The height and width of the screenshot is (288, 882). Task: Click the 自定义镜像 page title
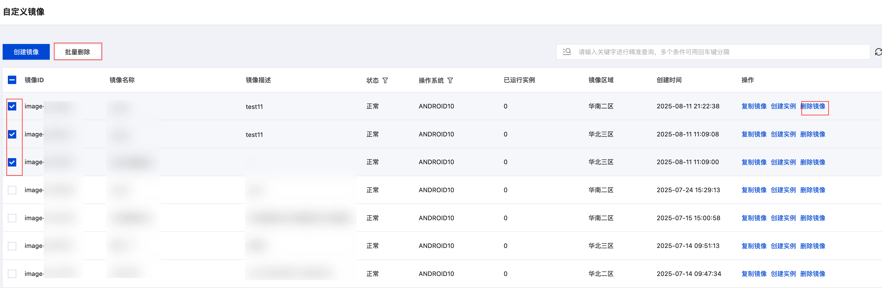click(24, 12)
